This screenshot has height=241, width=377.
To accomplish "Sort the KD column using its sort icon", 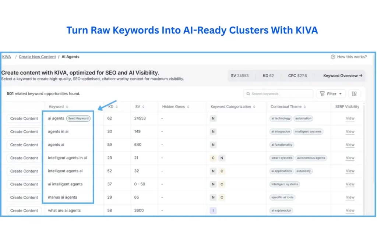I will [116, 106].
